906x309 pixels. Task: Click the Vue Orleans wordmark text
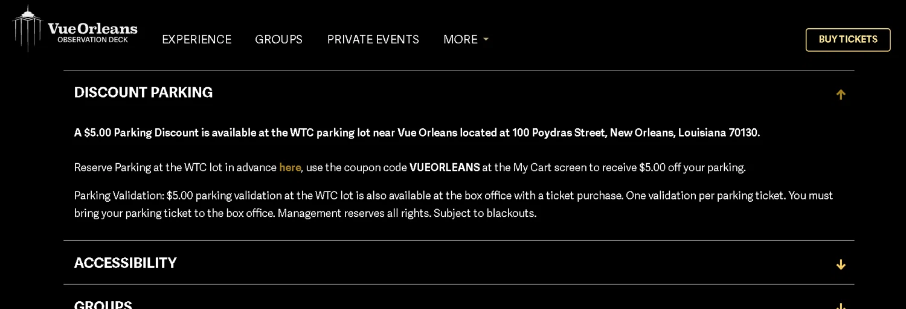[92, 28]
